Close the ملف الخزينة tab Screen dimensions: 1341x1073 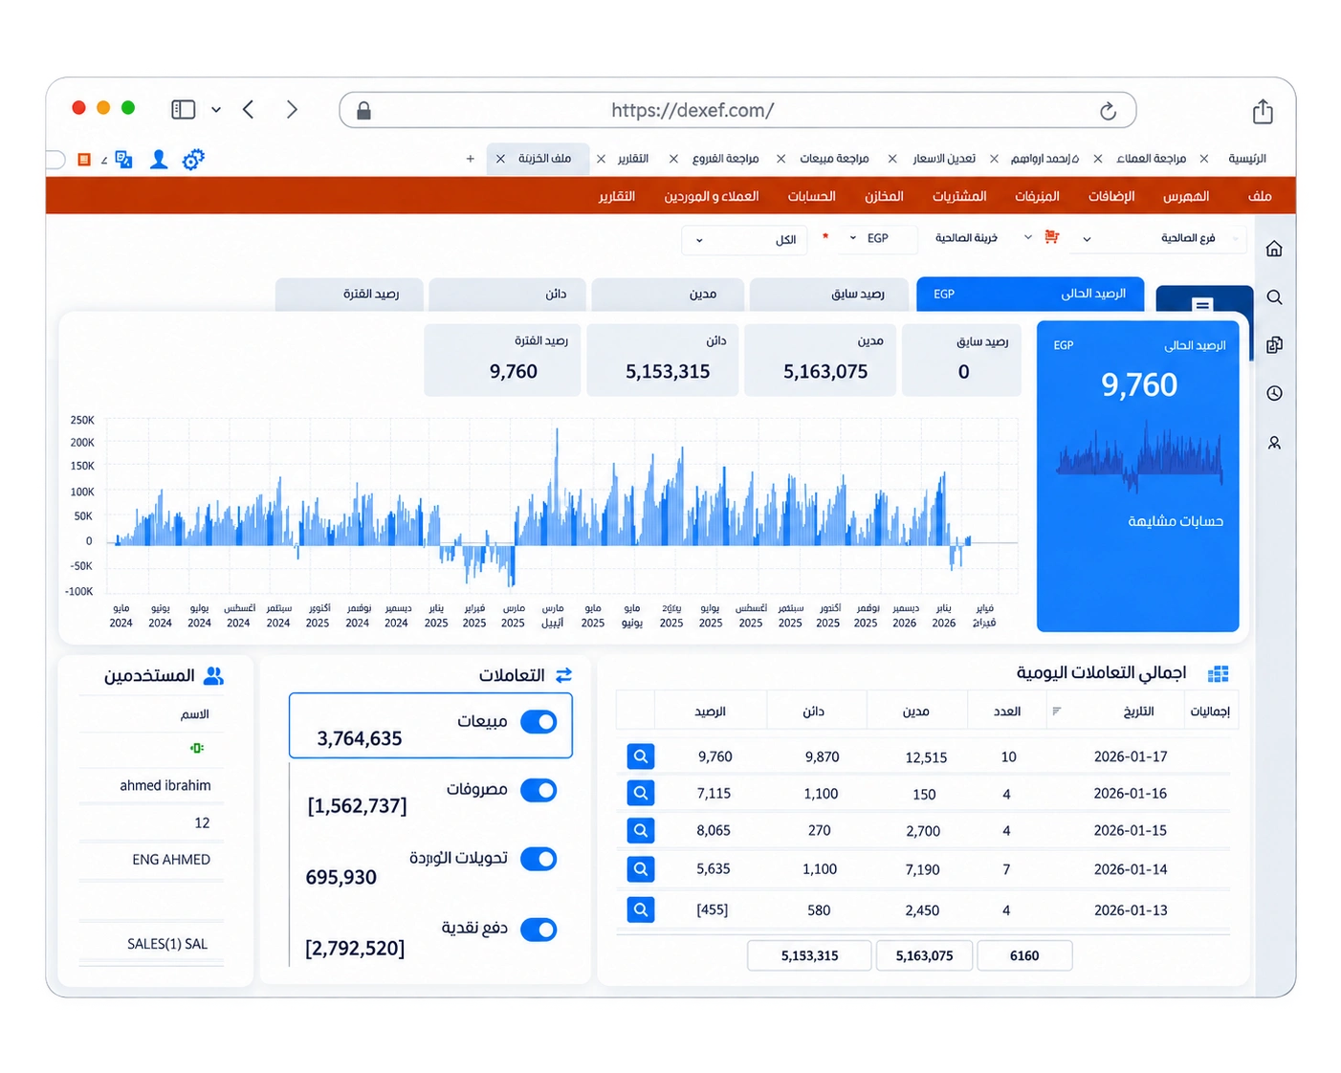click(500, 159)
